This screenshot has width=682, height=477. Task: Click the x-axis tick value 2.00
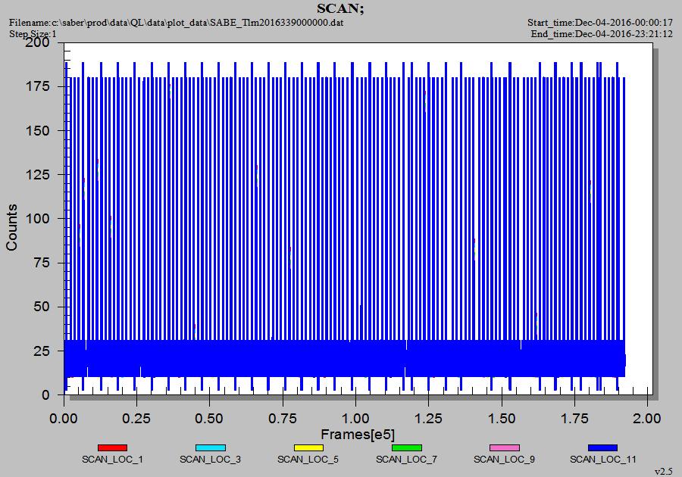(x=647, y=419)
